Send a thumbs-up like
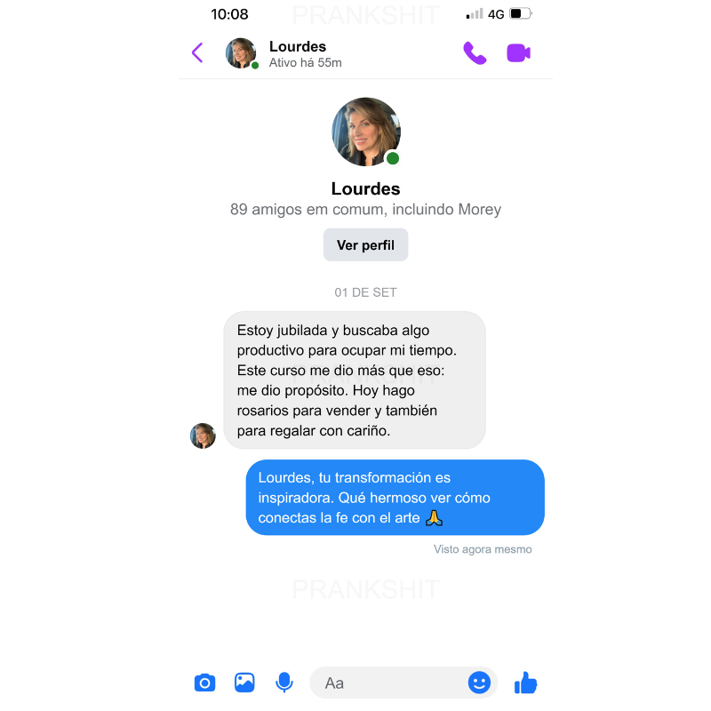 tap(525, 683)
